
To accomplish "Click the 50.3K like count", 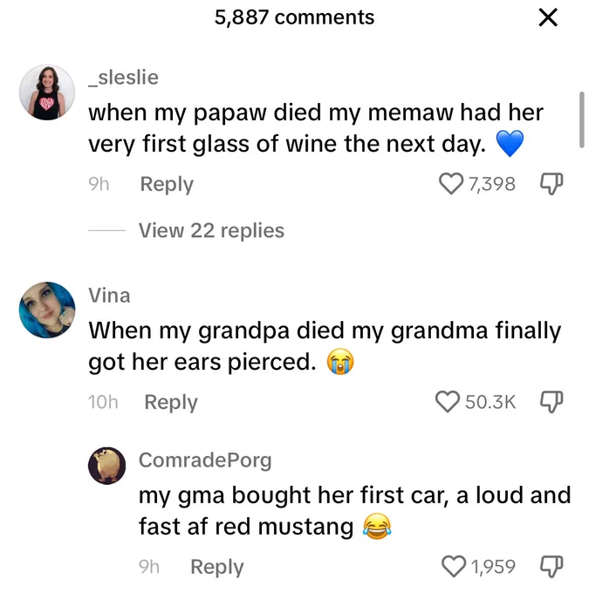I will click(490, 402).
